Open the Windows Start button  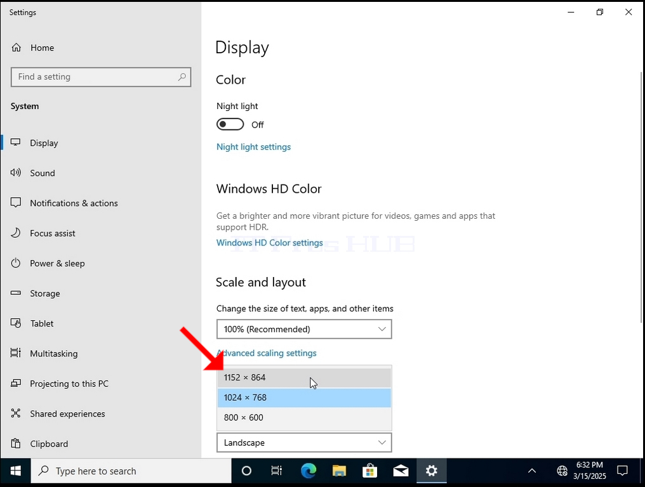(16, 471)
